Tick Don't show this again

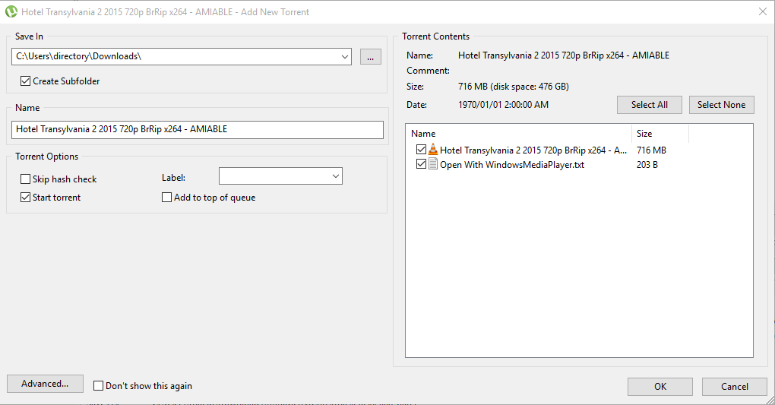98,386
